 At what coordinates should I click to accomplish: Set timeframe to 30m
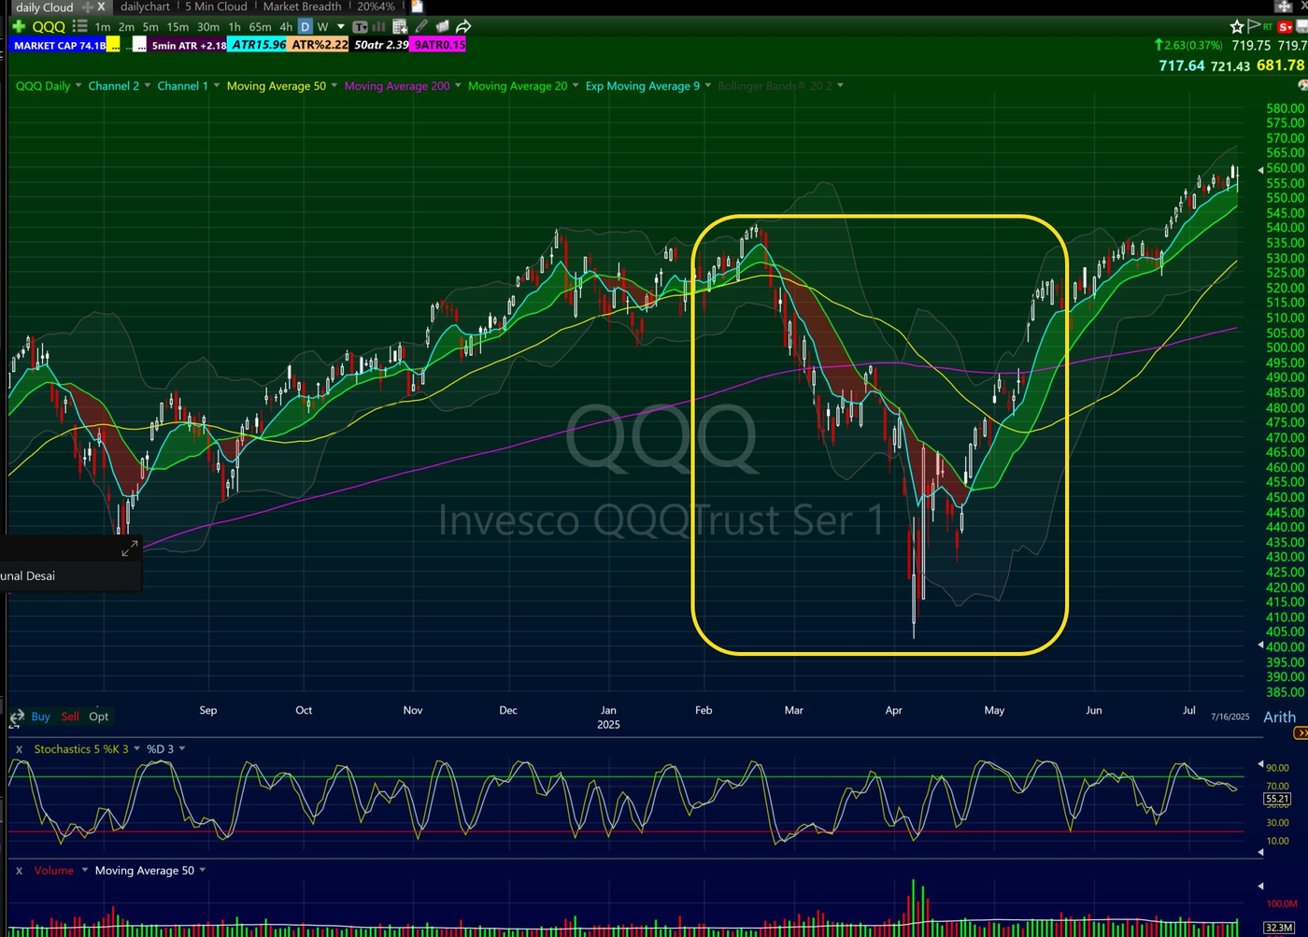208,27
